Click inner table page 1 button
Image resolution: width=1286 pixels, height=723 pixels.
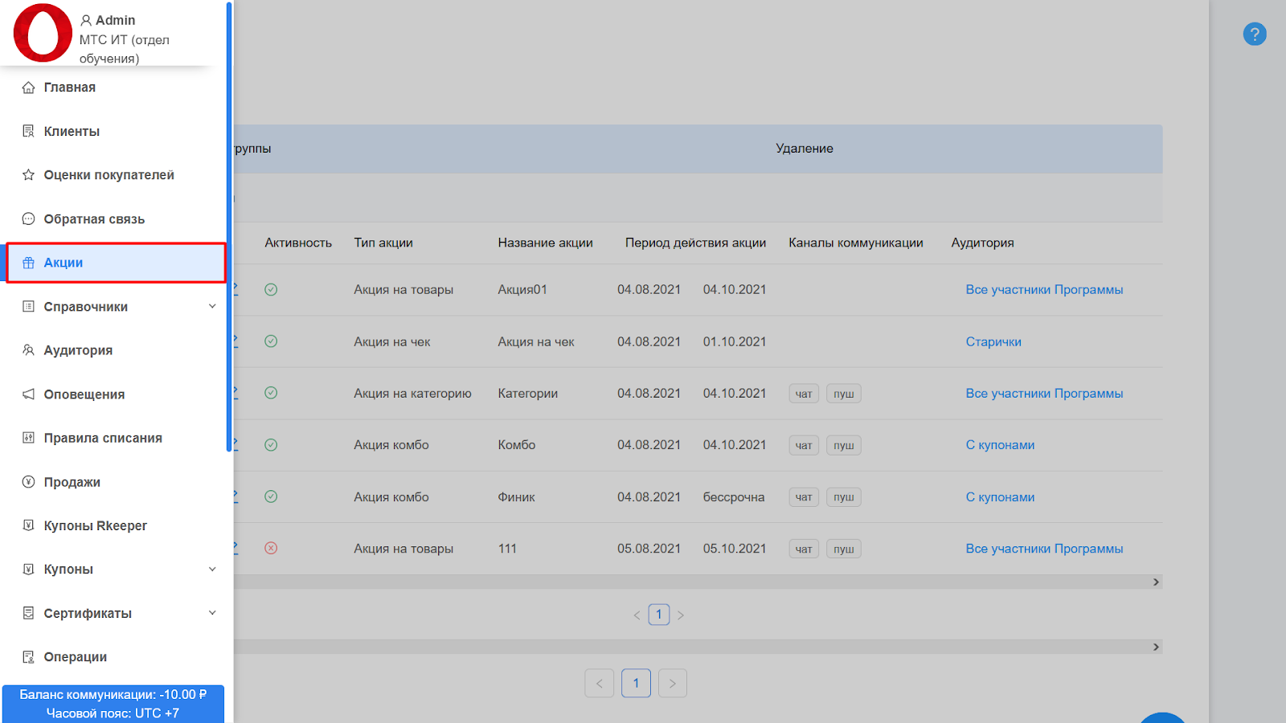pos(659,615)
